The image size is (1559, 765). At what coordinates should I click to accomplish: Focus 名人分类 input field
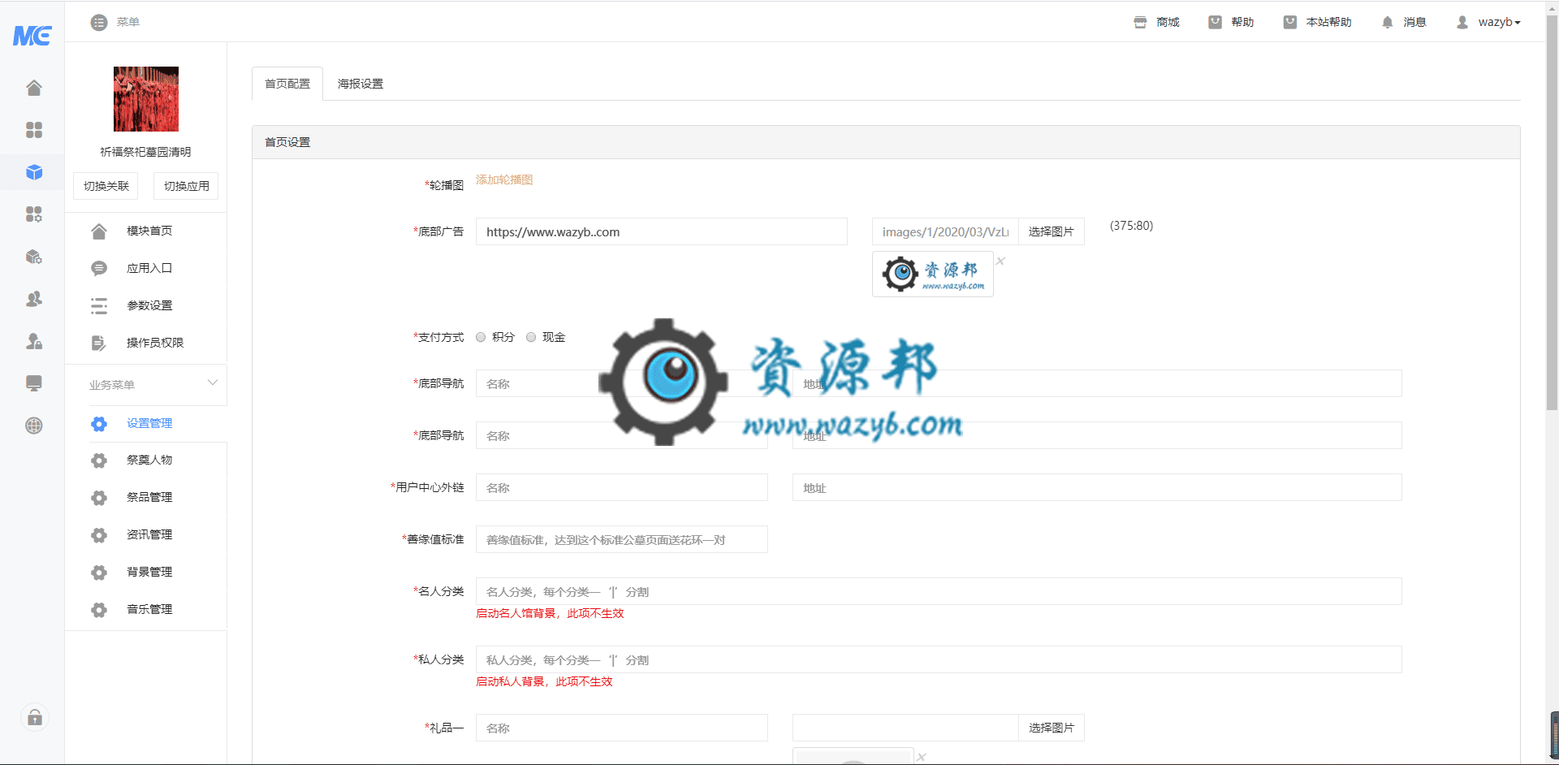coord(939,591)
